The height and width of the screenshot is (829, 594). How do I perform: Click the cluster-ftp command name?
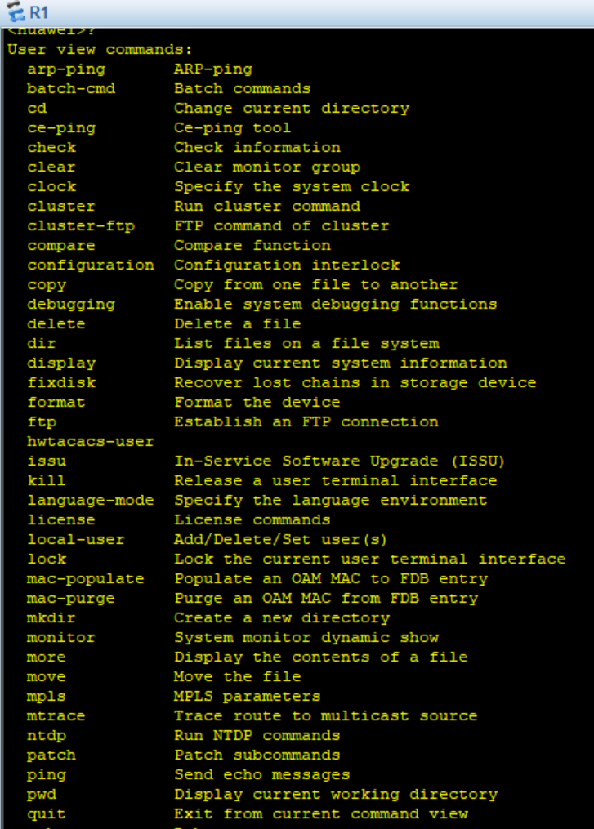point(81,226)
